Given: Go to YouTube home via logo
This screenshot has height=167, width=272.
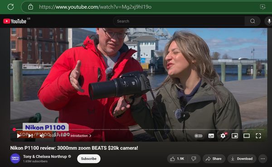Looking at the screenshot, I should coord(15,21).
